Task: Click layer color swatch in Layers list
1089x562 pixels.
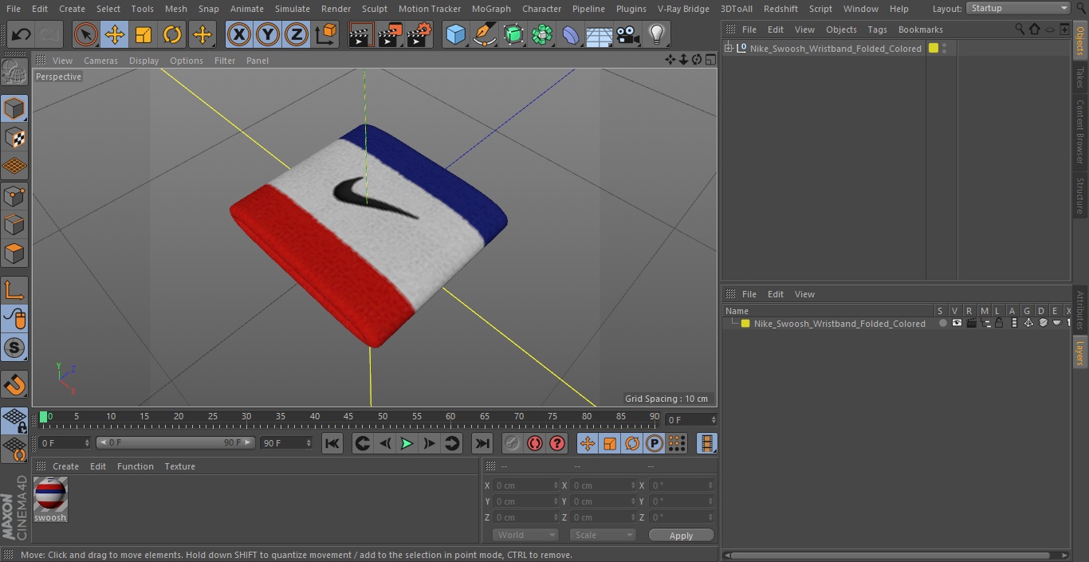Action: (x=745, y=324)
